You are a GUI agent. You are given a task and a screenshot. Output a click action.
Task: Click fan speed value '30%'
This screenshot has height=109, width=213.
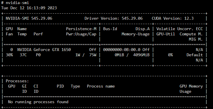(x=9, y=55)
